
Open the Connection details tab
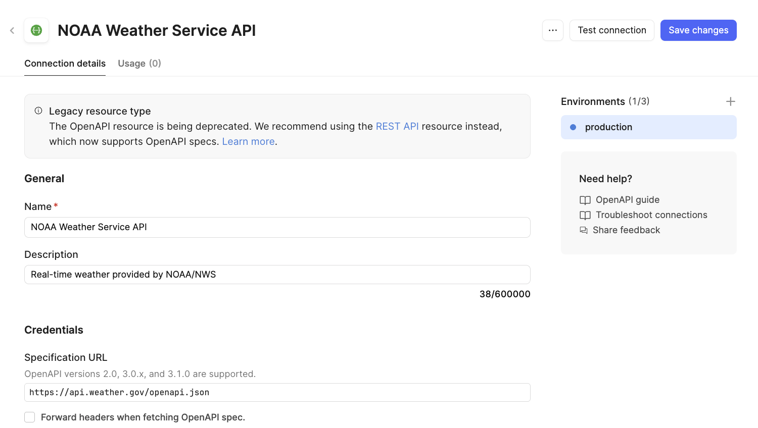point(65,63)
